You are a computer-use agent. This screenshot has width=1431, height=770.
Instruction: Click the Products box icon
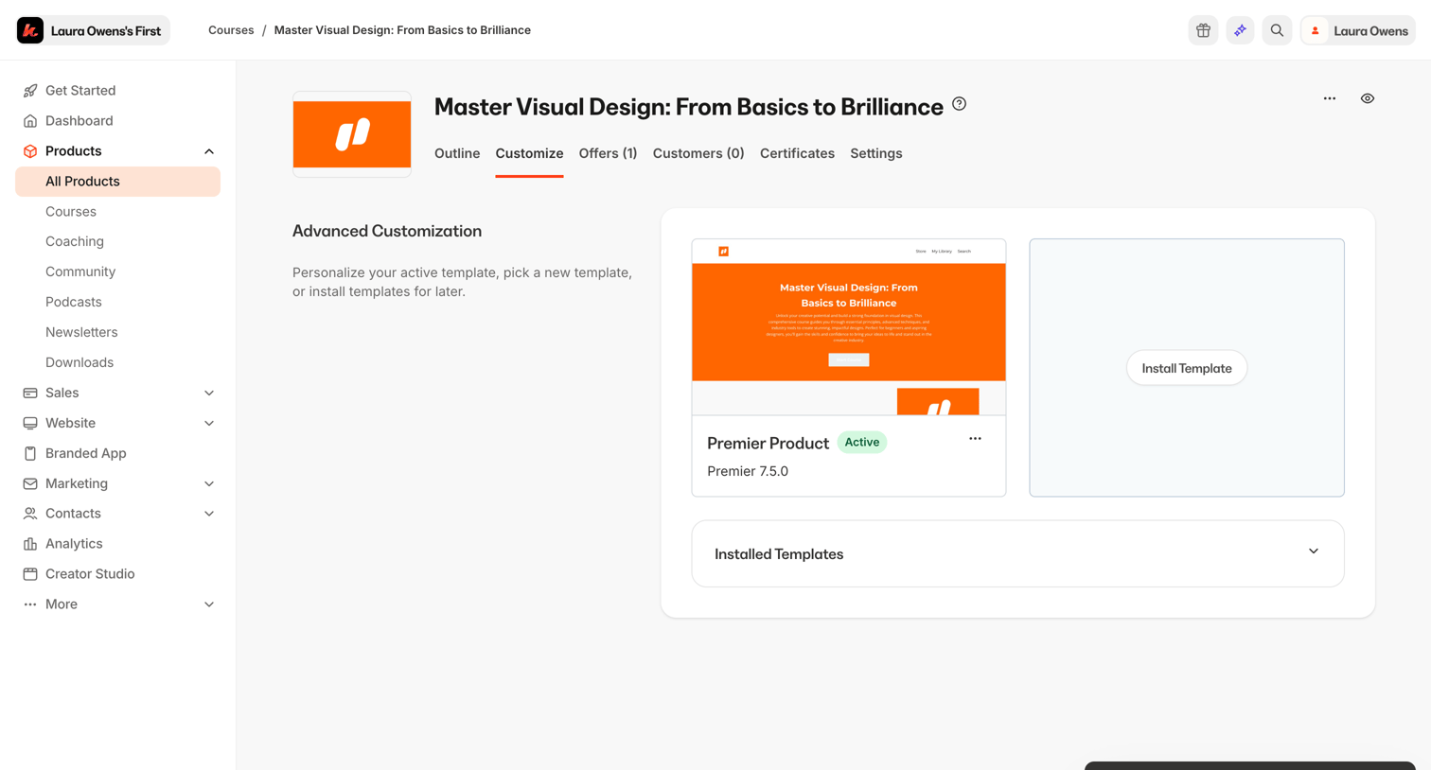(x=30, y=151)
